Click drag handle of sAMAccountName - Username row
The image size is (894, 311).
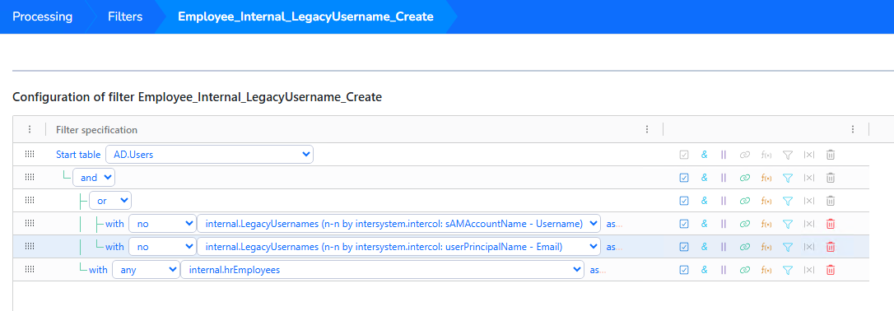coord(30,224)
